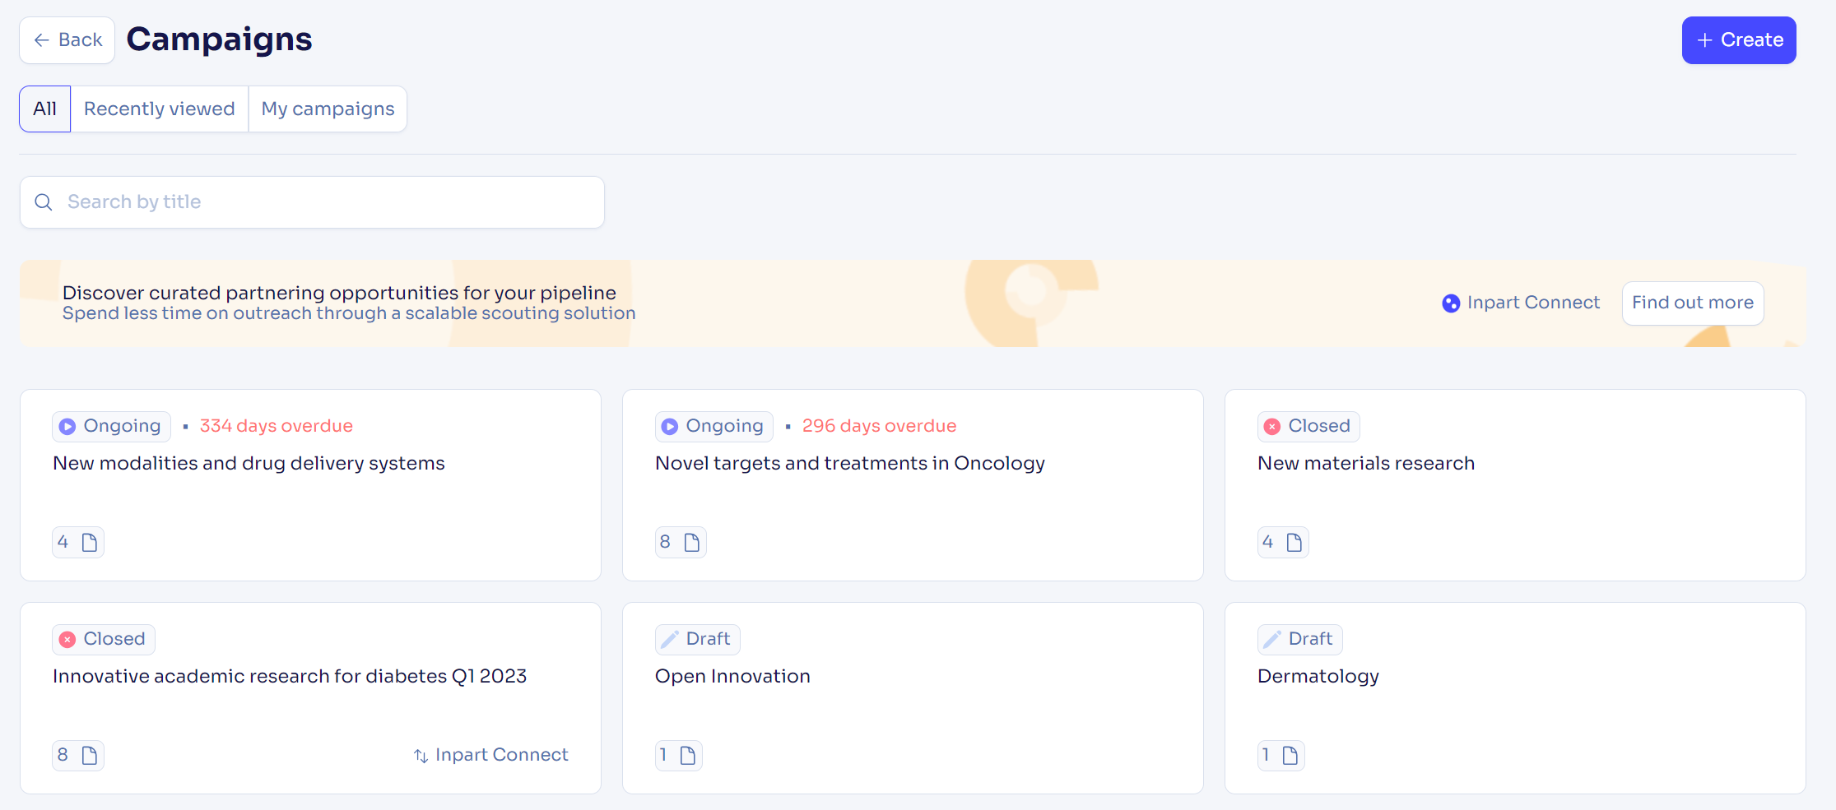Create a new campaign
1836x810 pixels.
point(1739,40)
